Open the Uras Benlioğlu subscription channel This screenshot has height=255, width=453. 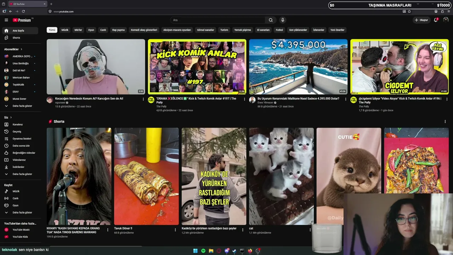[x=21, y=63]
